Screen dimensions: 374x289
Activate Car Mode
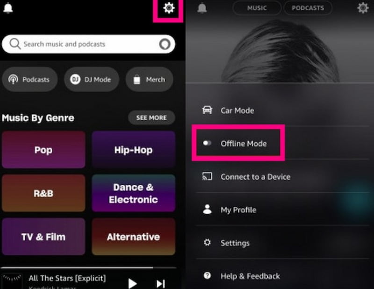[237, 110]
